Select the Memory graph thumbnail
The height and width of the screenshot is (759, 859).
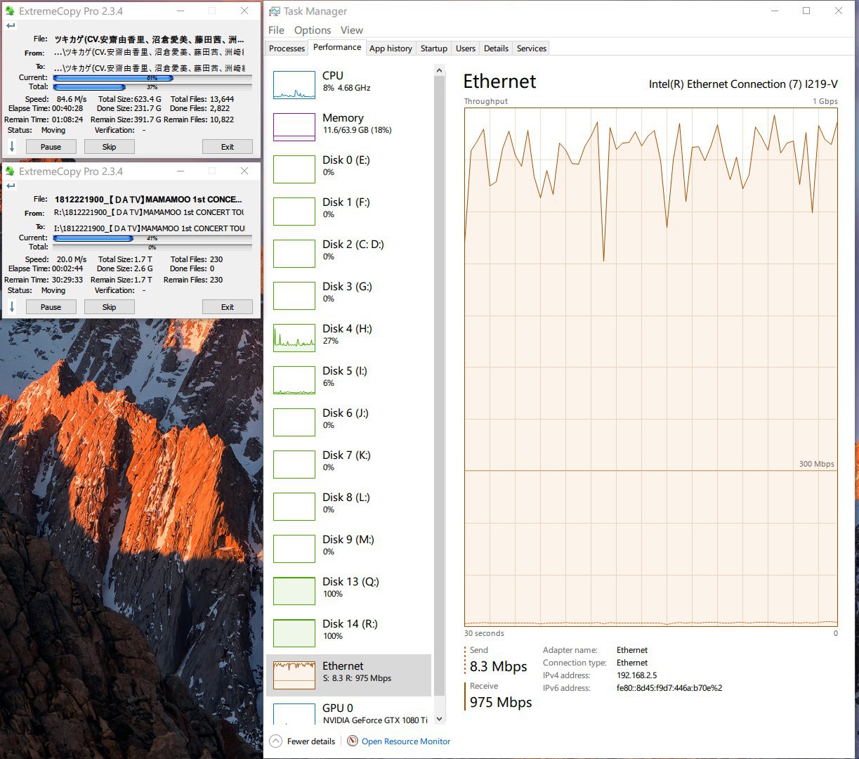click(294, 126)
